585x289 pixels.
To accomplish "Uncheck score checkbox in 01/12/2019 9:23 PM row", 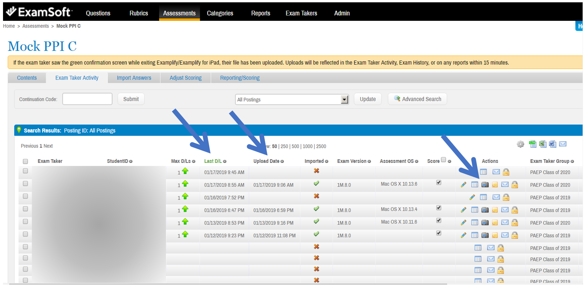I will (438, 233).
